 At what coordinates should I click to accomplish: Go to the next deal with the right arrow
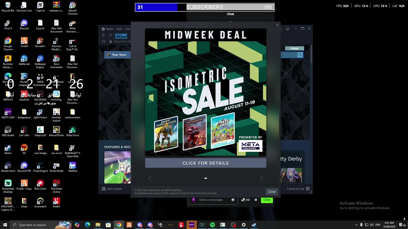262,178
